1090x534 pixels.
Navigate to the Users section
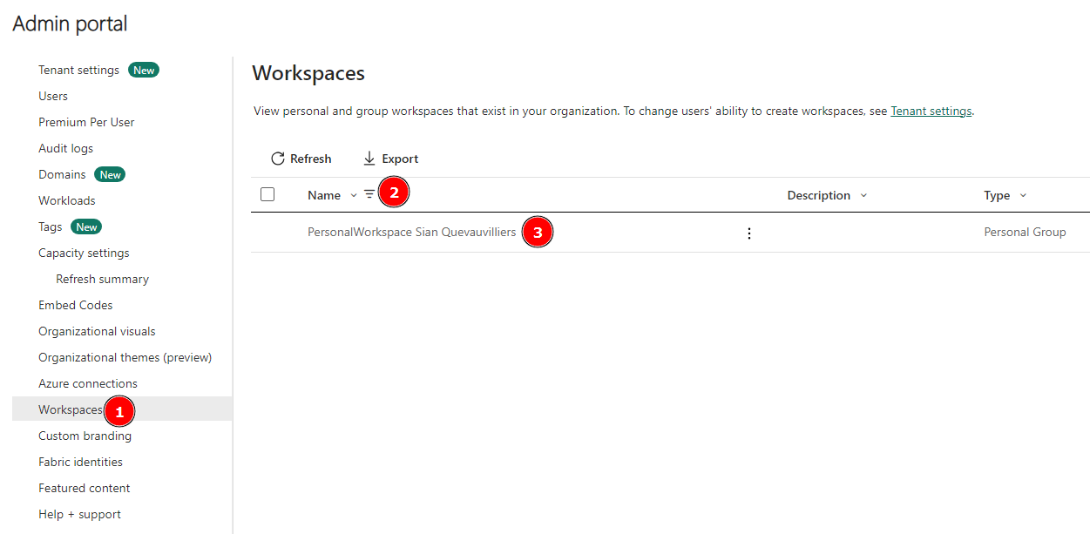pyautogui.click(x=52, y=96)
